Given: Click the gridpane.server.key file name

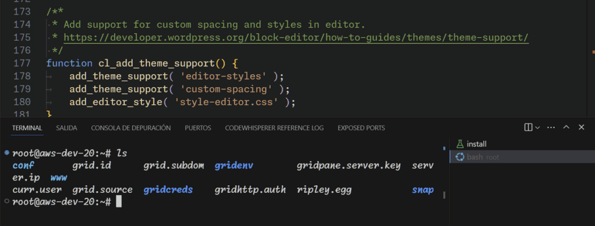Looking at the screenshot, I should click(349, 166).
